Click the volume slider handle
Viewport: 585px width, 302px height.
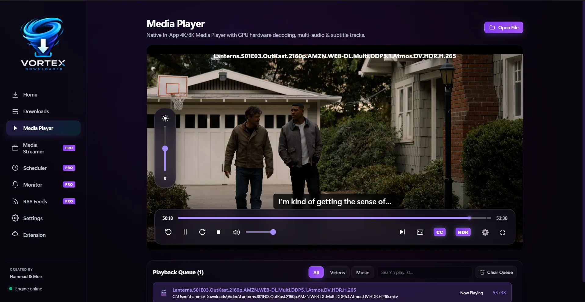273,232
